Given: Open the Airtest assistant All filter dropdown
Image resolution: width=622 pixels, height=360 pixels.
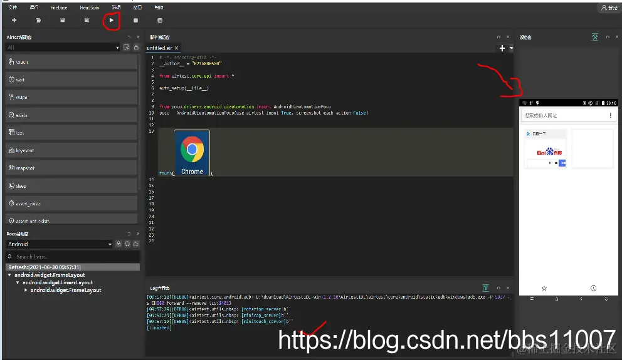Looking at the screenshot, I should (63, 47).
